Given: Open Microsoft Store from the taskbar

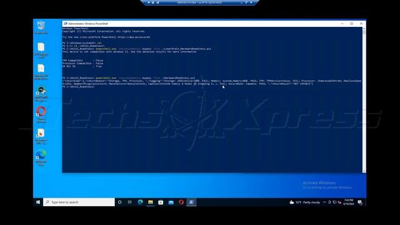Looking at the screenshot, I should (161, 202).
